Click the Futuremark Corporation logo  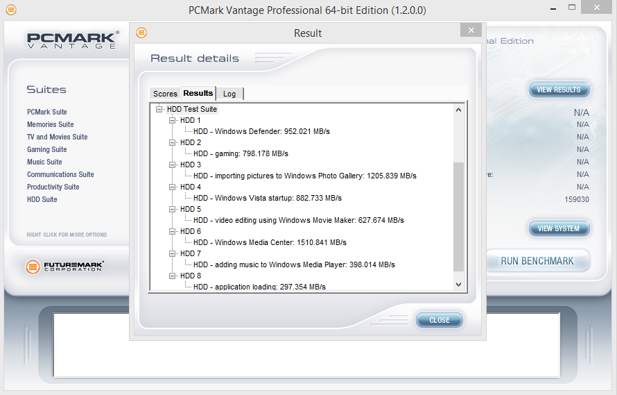pyautogui.click(x=65, y=267)
